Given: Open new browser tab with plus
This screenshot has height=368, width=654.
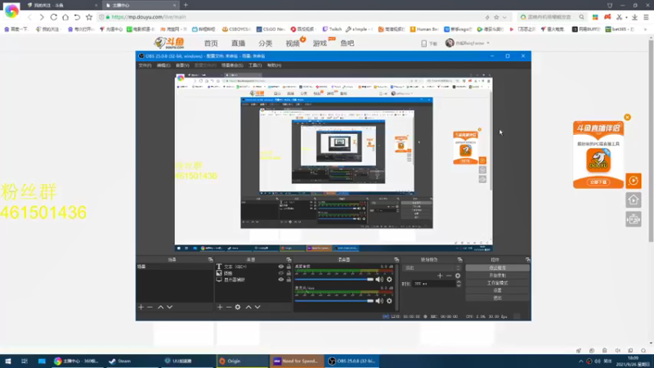Looking at the screenshot, I should point(186,5).
